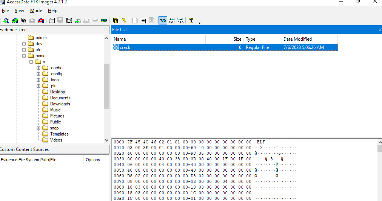Click Export File Hash List icon

(143, 21)
